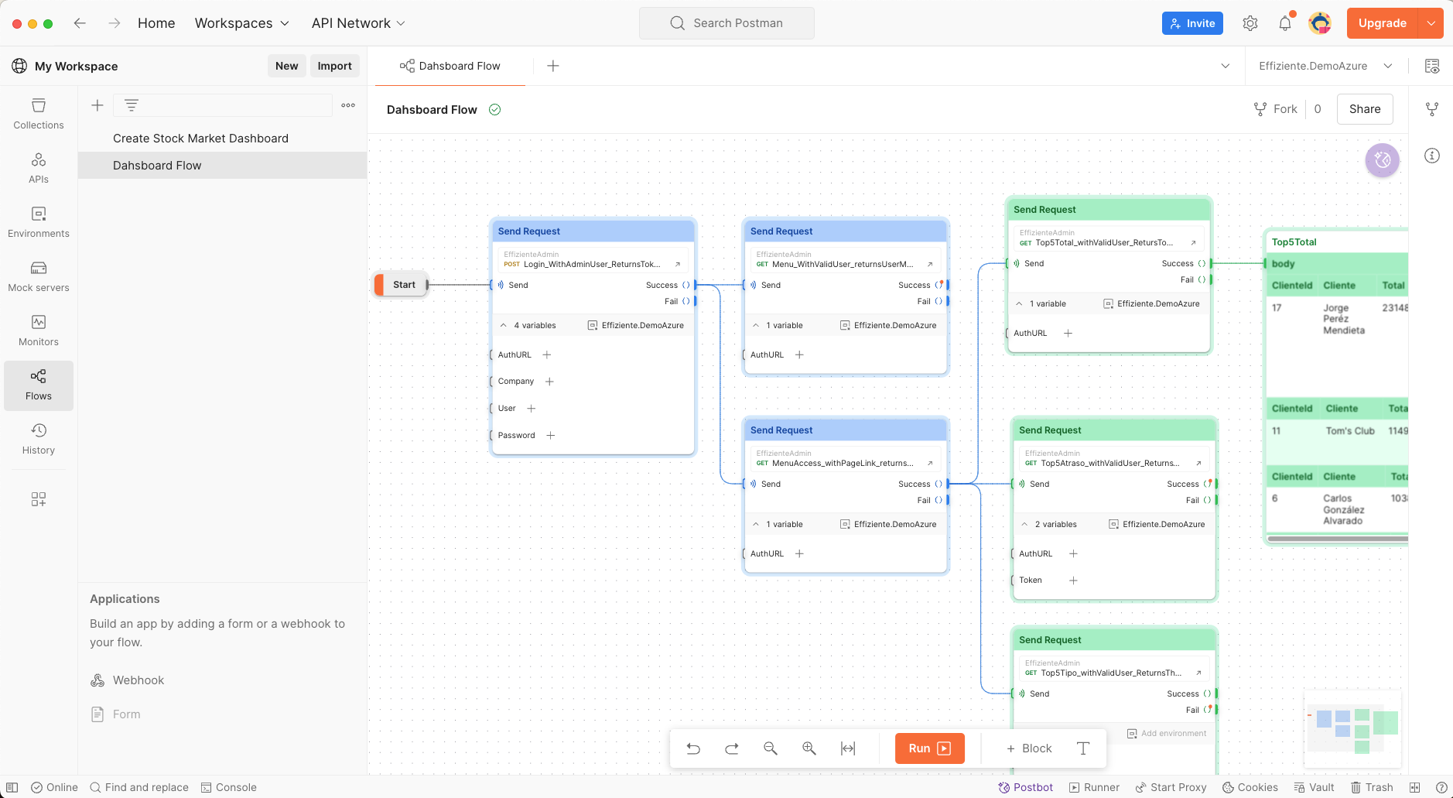Collapse 1 variable in MenuAccess block
This screenshot has width=1453, height=798.
(x=756, y=525)
